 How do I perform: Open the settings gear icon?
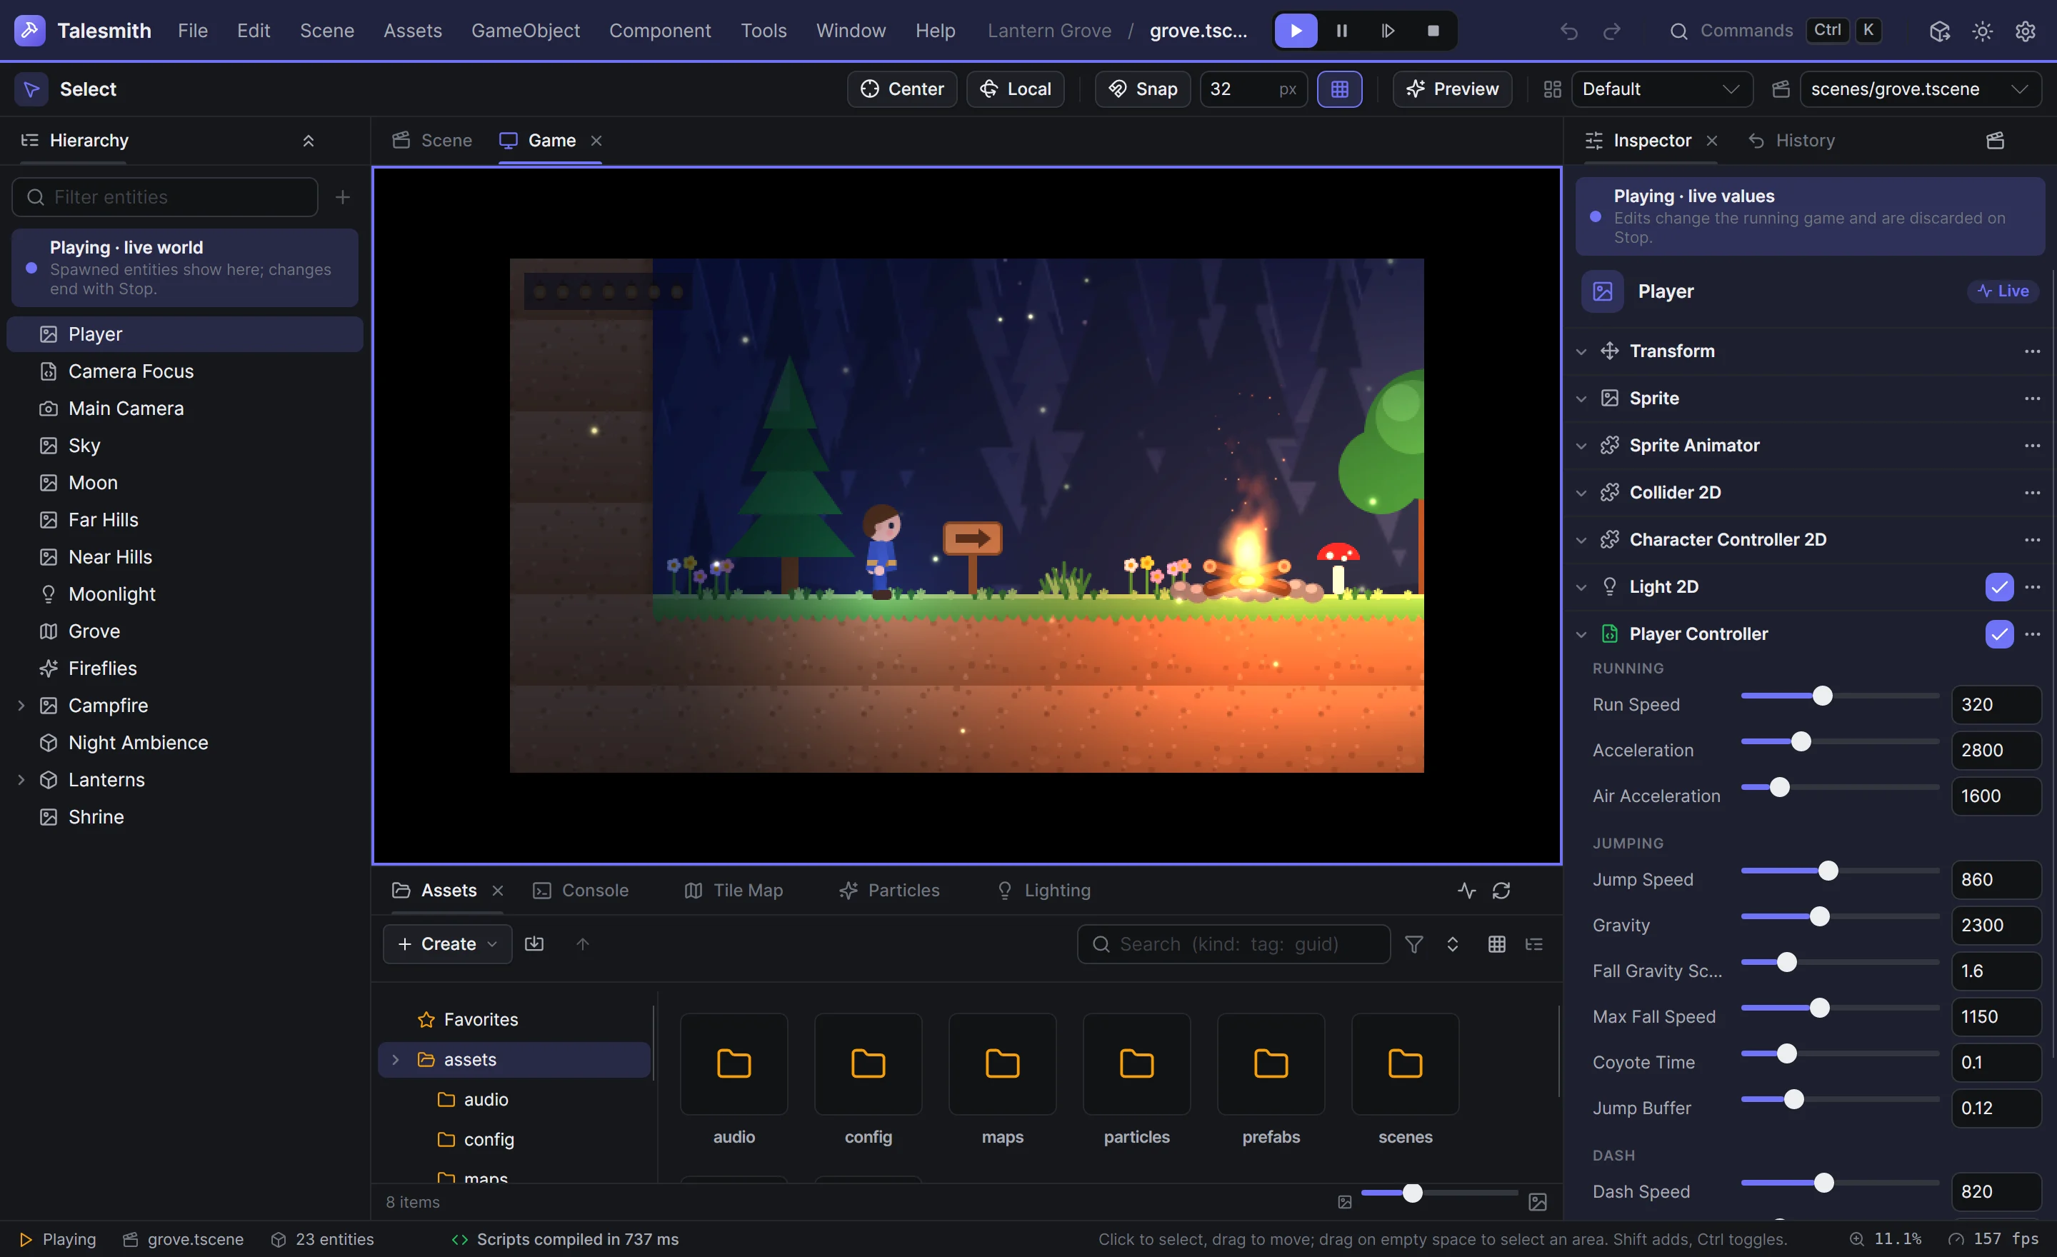[x=2026, y=31]
